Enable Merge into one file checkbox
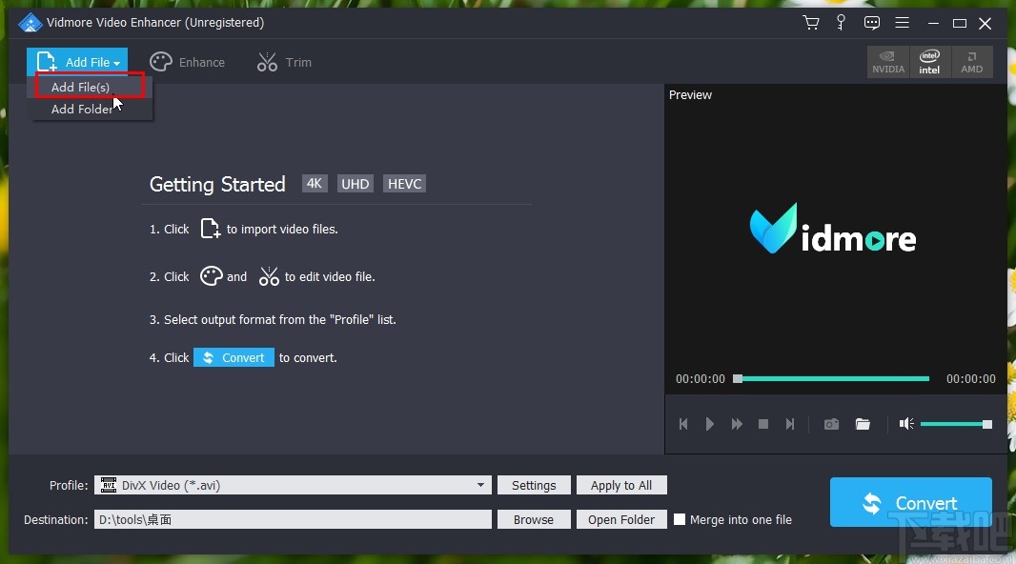1016x564 pixels. coord(679,519)
